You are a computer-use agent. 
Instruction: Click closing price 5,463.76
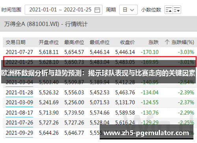coord(125,92)
